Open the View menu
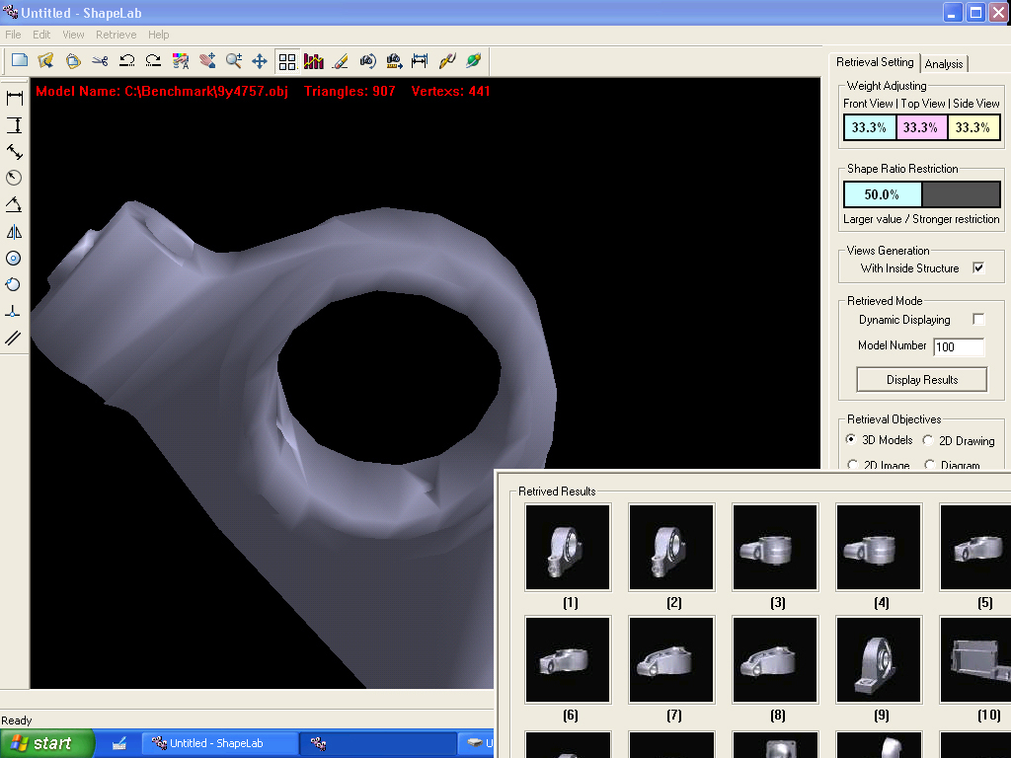The height and width of the screenshot is (758, 1011). click(73, 35)
